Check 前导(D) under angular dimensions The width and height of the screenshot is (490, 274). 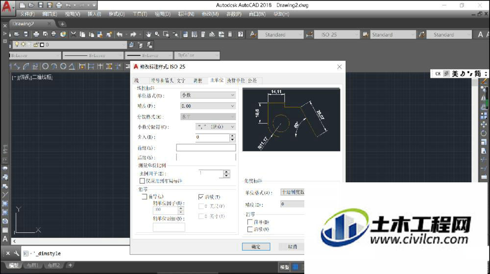tap(250, 222)
